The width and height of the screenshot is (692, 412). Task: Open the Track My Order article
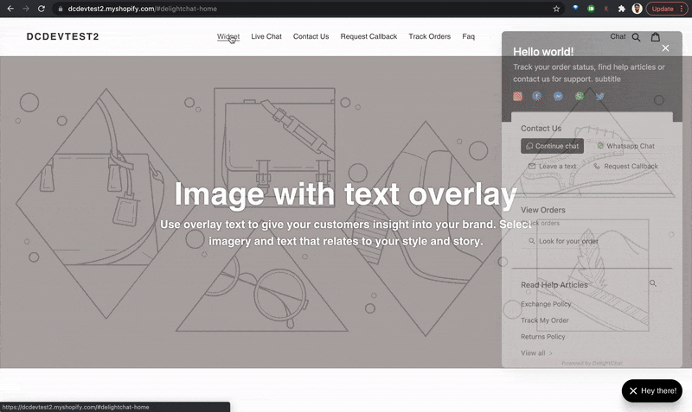tap(545, 320)
